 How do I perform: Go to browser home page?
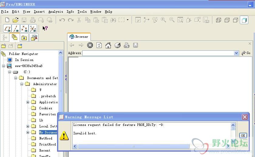[x=108, y=45]
